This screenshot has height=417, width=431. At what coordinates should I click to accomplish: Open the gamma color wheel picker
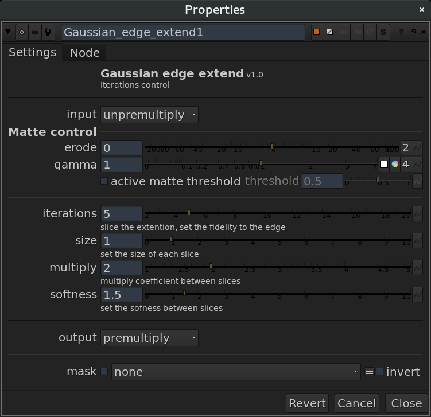pyautogui.click(x=395, y=165)
